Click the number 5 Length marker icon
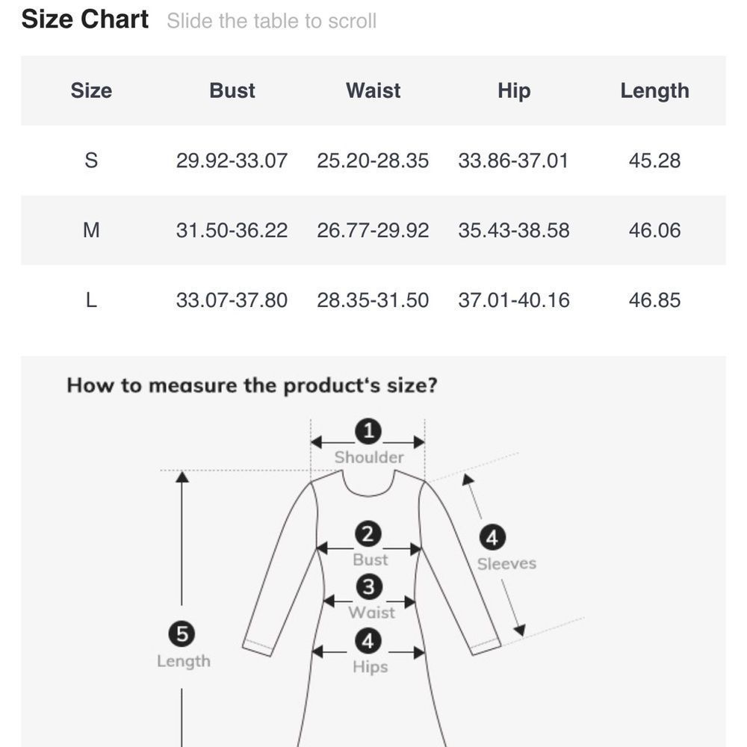The width and height of the screenshot is (747, 747). point(182,634)
